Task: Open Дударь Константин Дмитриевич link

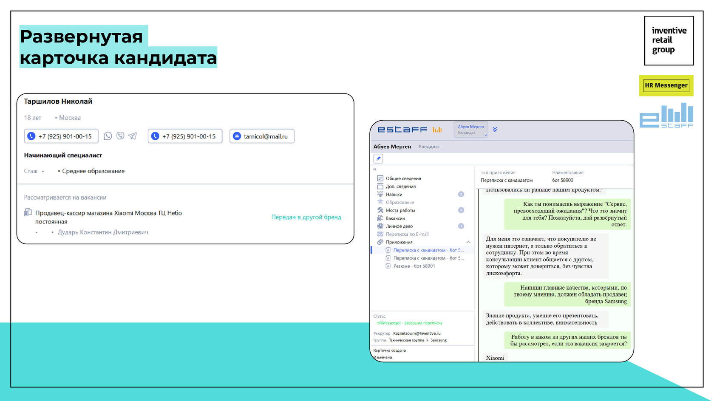Action: coord(103,232)
